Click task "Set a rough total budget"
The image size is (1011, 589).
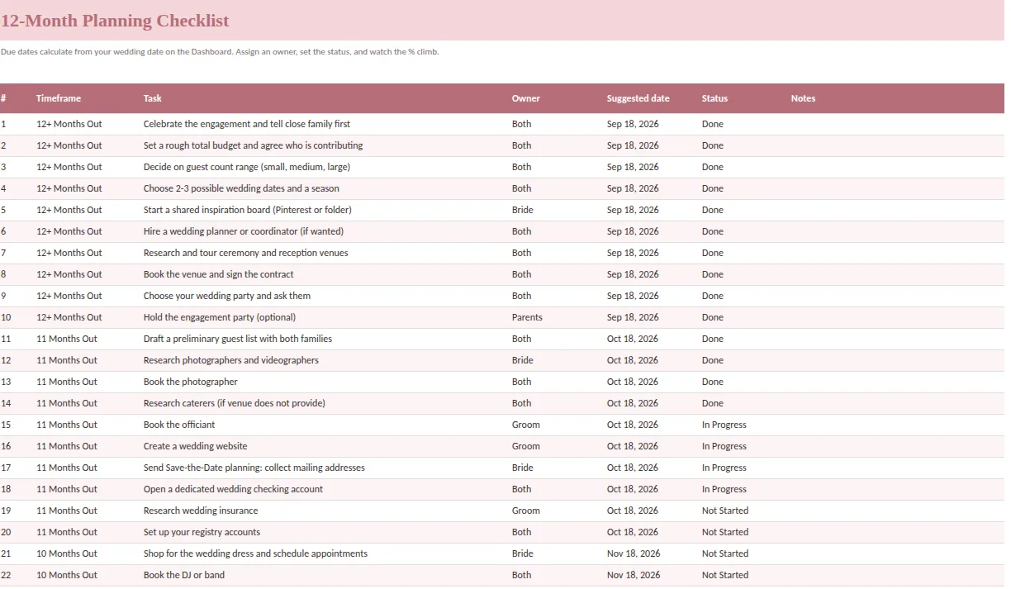tap(253, 145)
